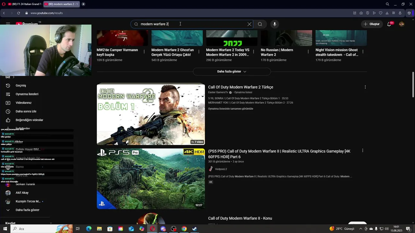415x233 pixels.
Task: Clear the search box with the X icon
Action: pyautogui.click(x=249, y=24)
